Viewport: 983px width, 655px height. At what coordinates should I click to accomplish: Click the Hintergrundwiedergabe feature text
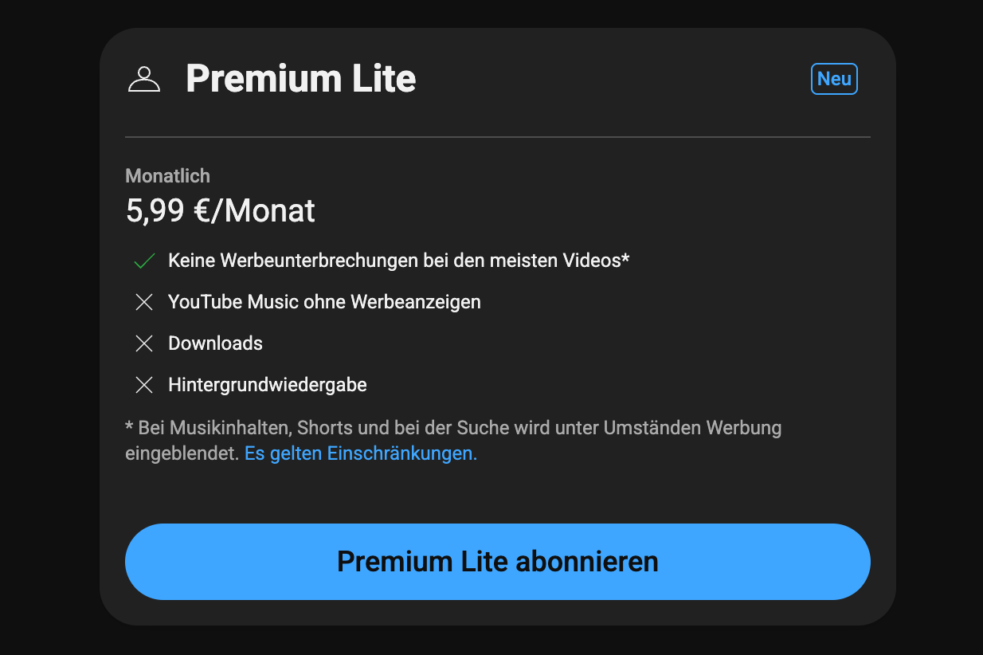point(268,385)
